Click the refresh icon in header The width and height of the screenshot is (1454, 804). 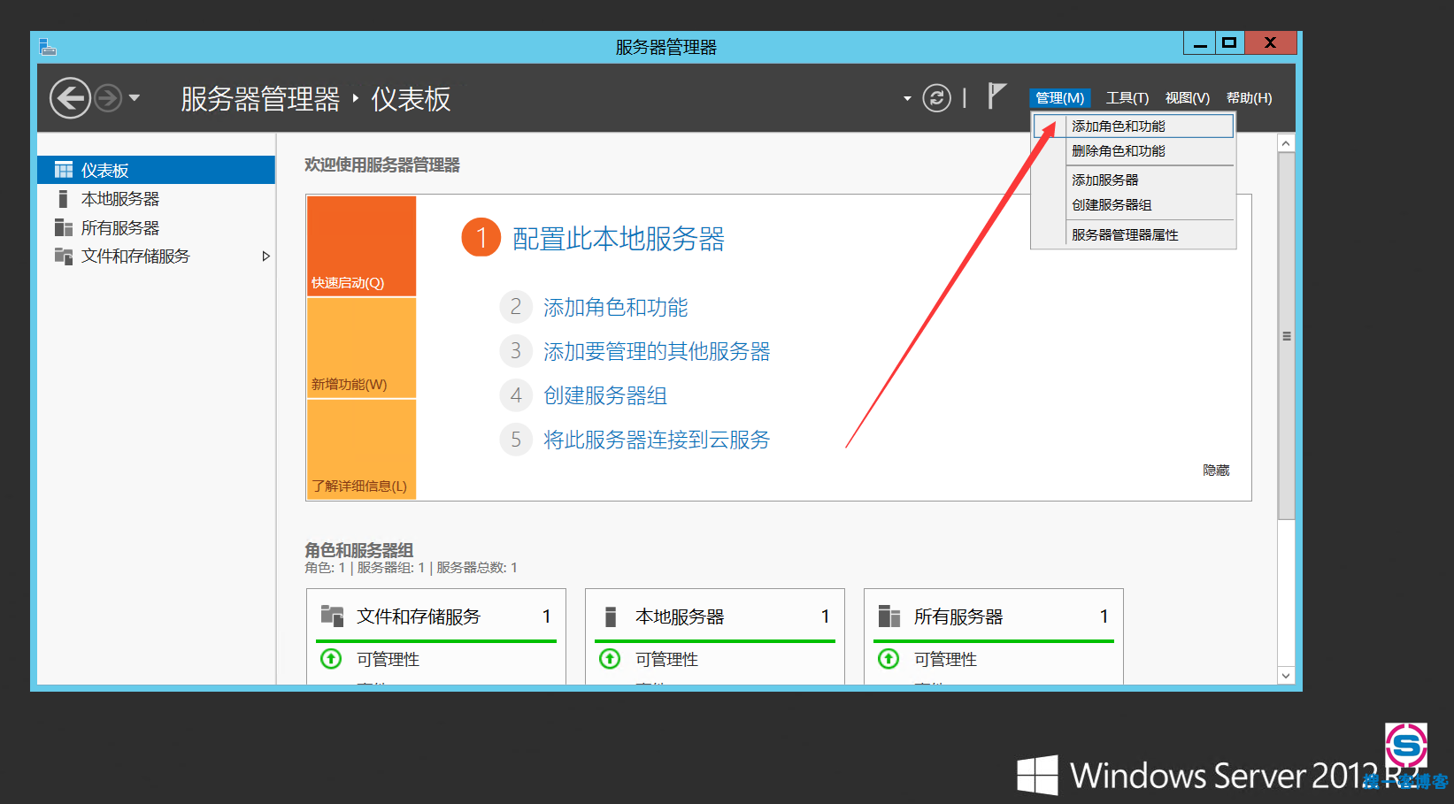(x=936, y=98)
